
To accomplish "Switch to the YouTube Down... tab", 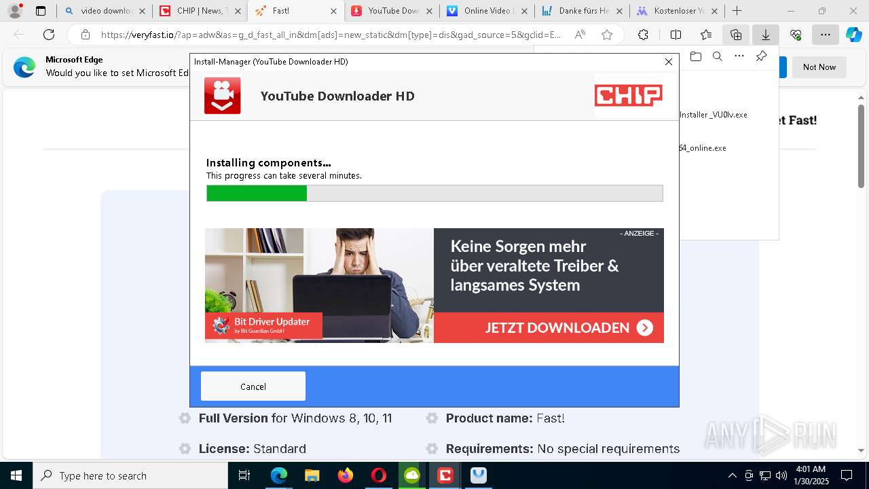I will click(x=387, y=11).
